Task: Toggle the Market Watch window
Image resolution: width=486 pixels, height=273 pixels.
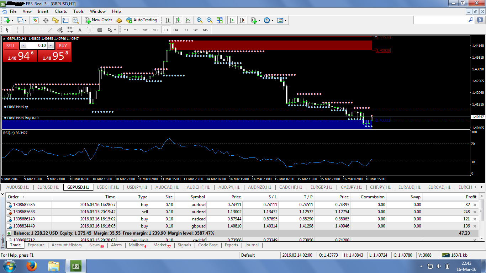Action: point(36,20)
